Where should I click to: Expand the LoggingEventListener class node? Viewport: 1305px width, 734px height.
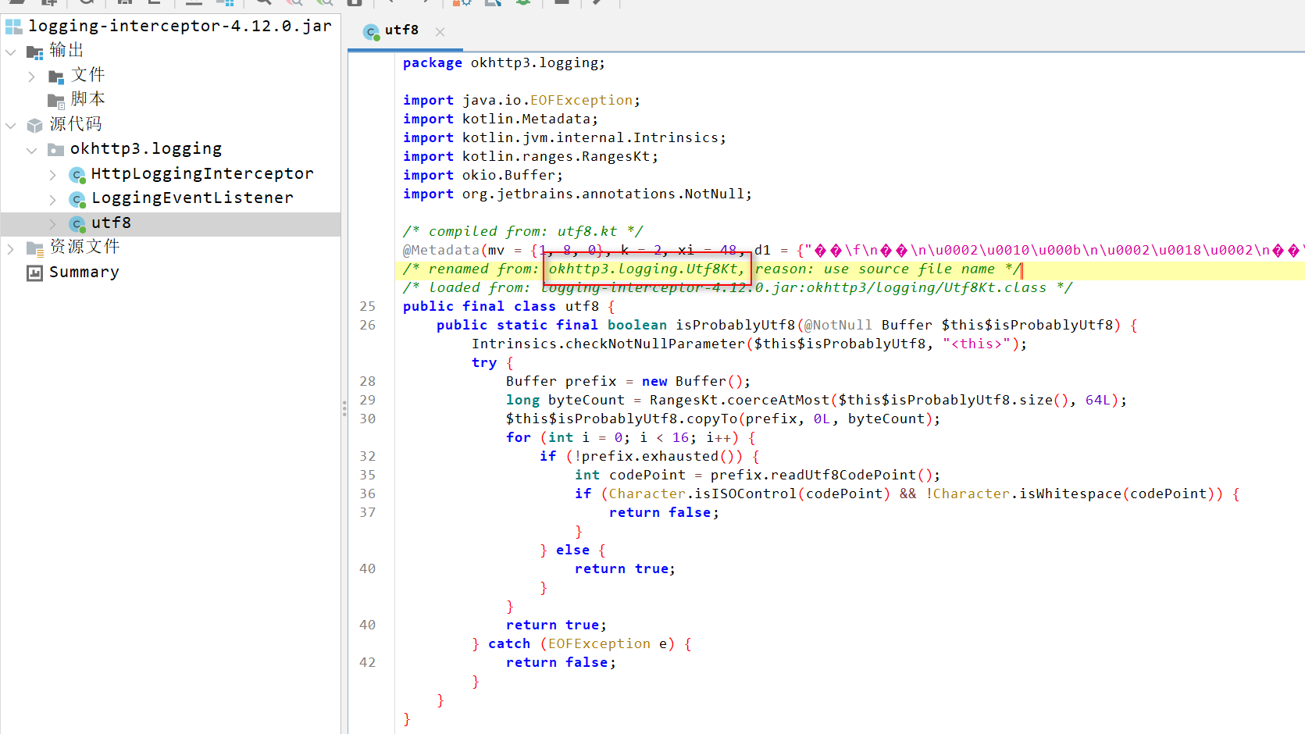click(52, 200)
